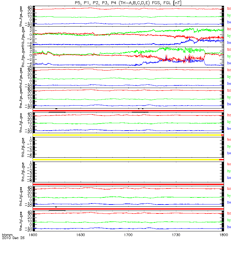Click the 1800 time axis label
Viewport: 240px width, 256px height.
[224, 235]
